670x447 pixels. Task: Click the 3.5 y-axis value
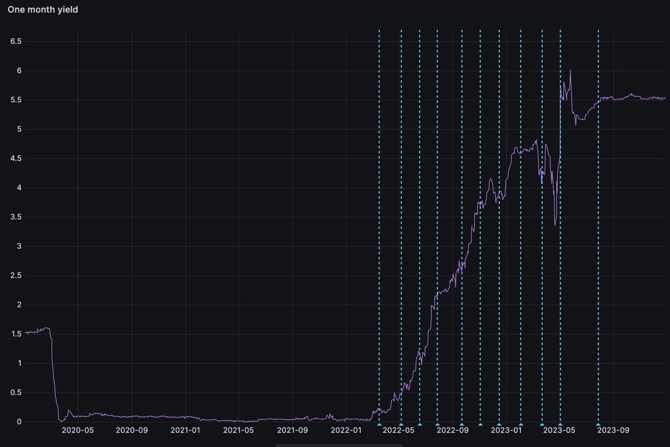16,217
